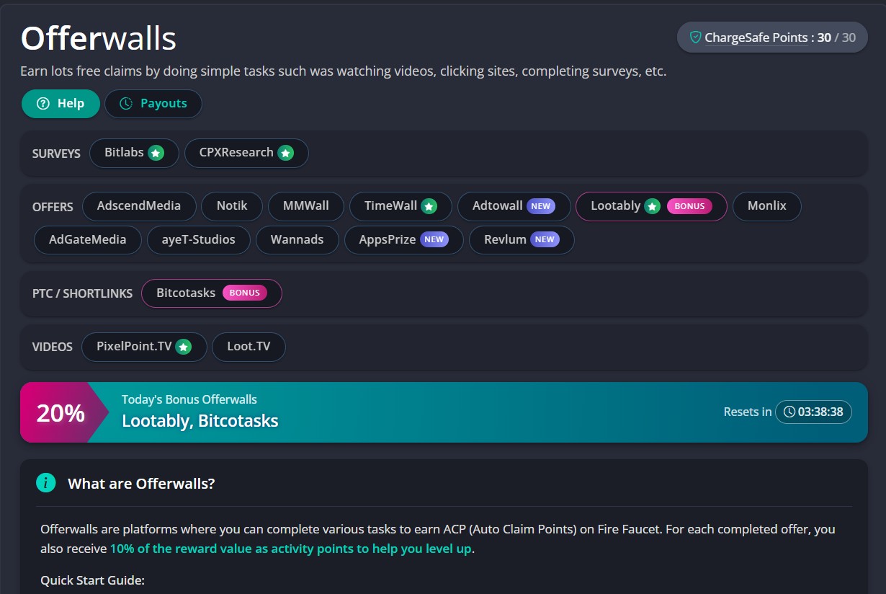The image size is (886, 594).
Task: Click the NEW badge on Revlum
Action: [x=545, y=240]
